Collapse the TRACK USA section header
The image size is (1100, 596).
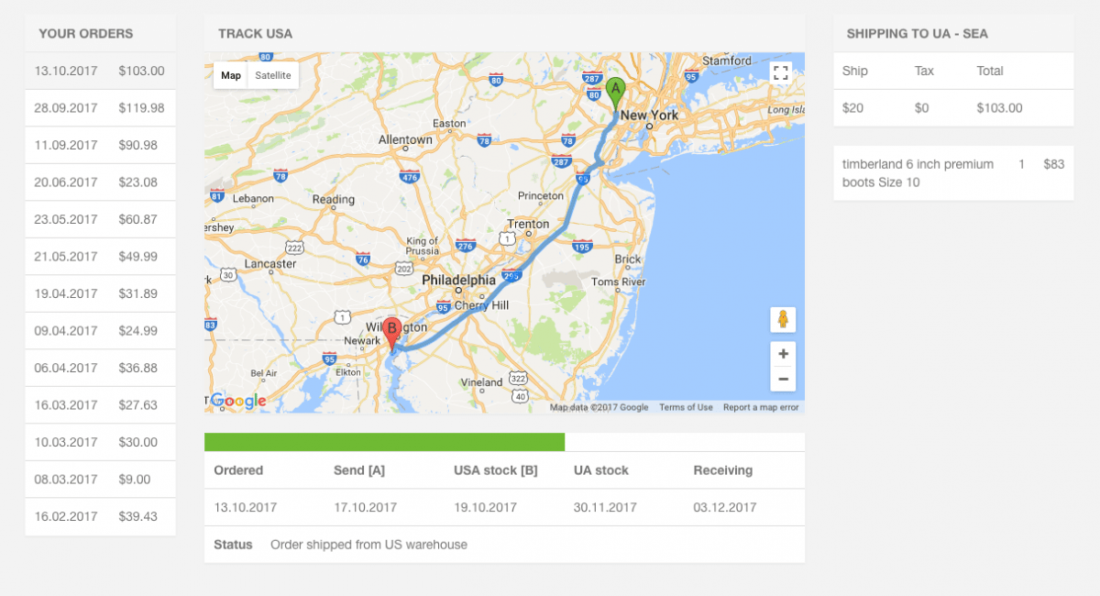(x=255, y=33)
